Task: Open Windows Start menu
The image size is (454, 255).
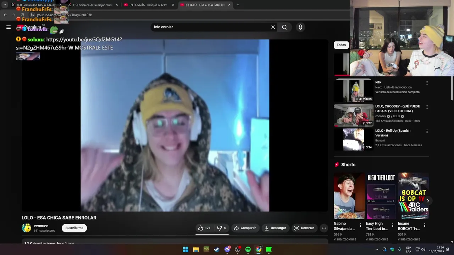Action: click(186, 249)
